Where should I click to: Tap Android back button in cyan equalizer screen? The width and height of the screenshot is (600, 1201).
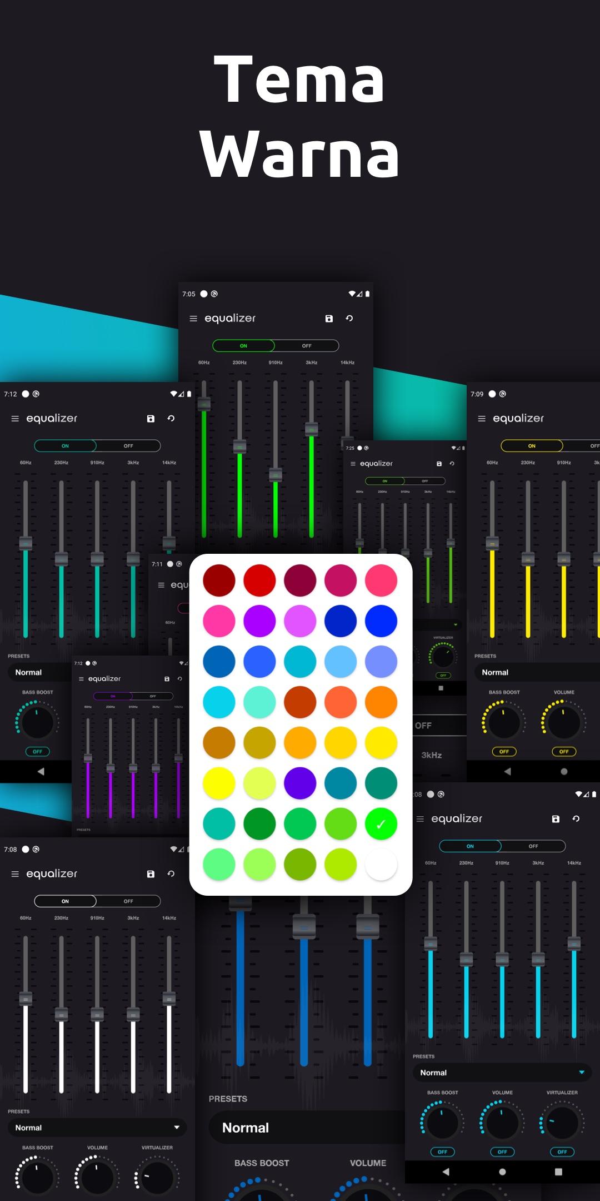(446, 1172)
